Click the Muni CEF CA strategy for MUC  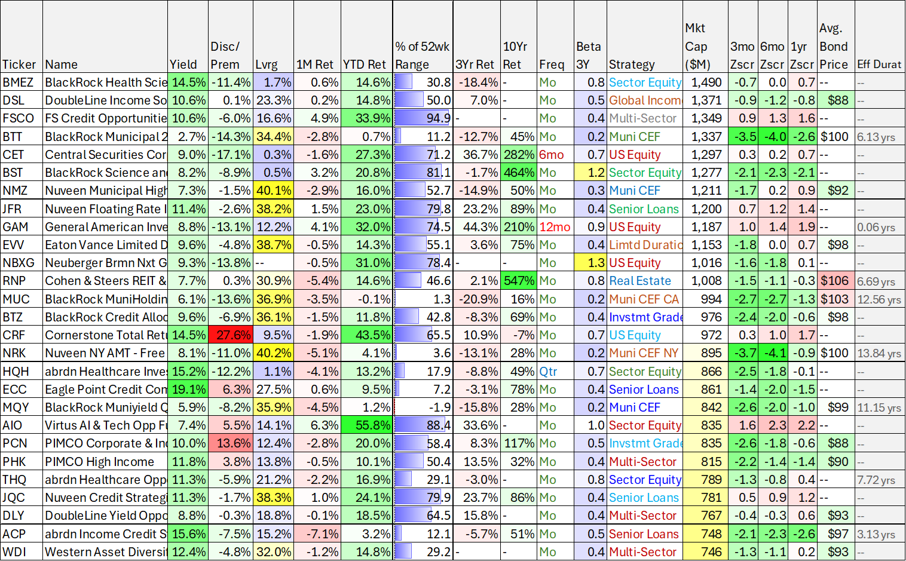point(645,299)
